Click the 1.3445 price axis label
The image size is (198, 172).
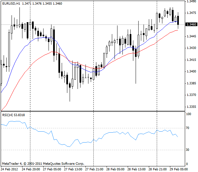point(191,36)
